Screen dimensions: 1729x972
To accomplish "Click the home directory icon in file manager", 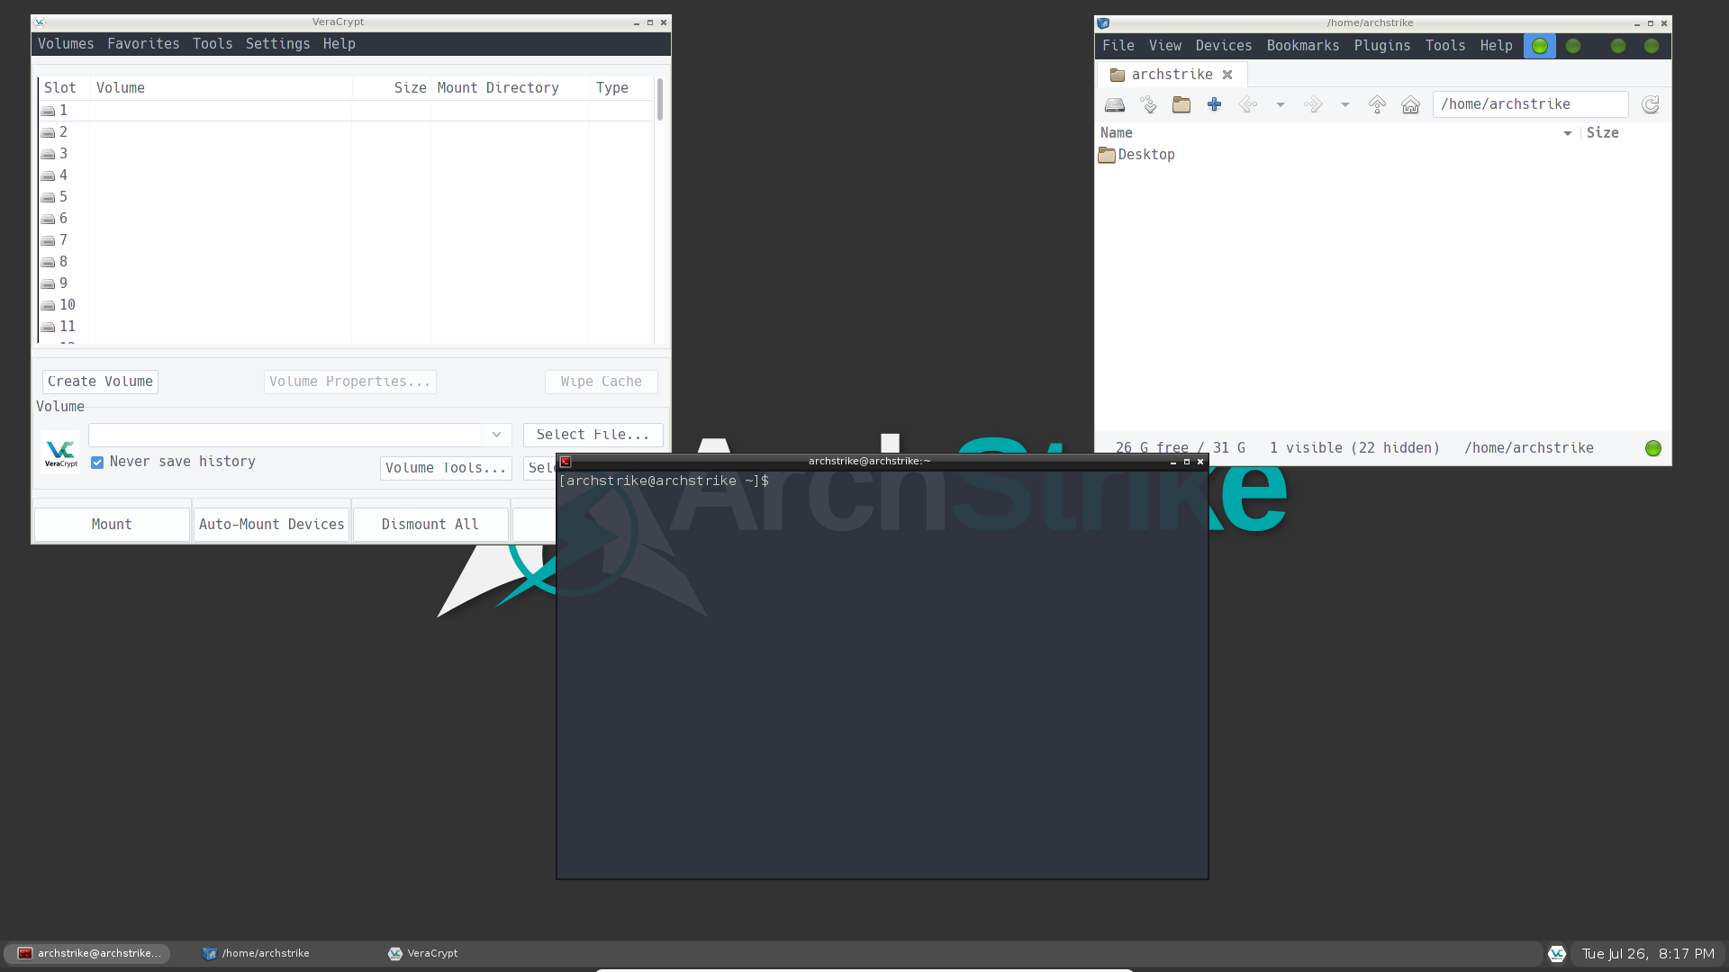I will click(x=1411, y=104).
